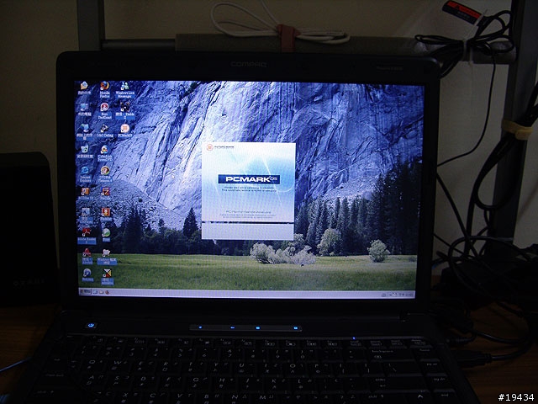
Task: Click the PCMark05 splash screen logo
Action: pyautogui.click(x=249, y=179)
